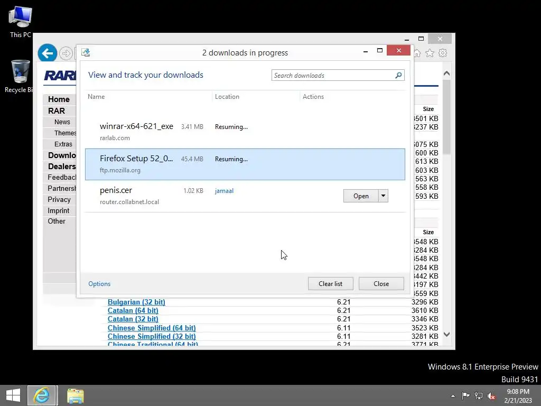Click the ftp.mozilla.org source text
Viewport: 541px width, 406px height.
click(x=120, y=170)
